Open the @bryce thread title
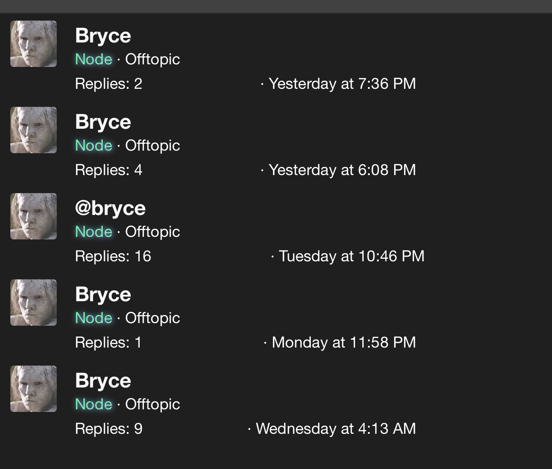 click(x=110, y=208)
